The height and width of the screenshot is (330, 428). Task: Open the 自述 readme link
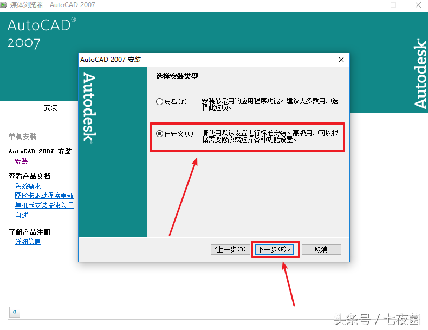point(21,215)
